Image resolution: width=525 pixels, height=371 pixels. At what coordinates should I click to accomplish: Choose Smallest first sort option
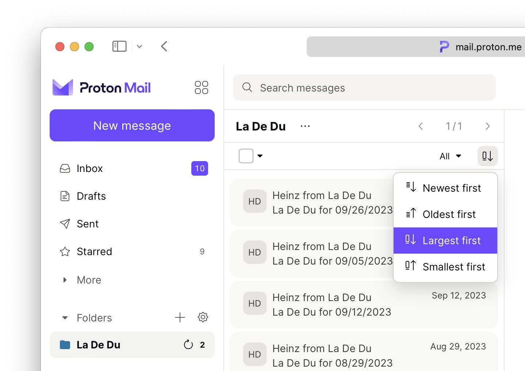pos(445,267)
